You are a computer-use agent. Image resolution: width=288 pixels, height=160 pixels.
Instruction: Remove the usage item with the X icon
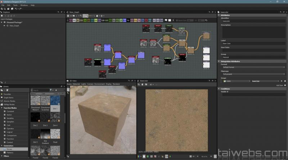coord(282,81)
